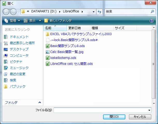This screenshot has width=158, height=124.
Task: Open コンピュータ in favorite links
Action: [x=19, y=56]
